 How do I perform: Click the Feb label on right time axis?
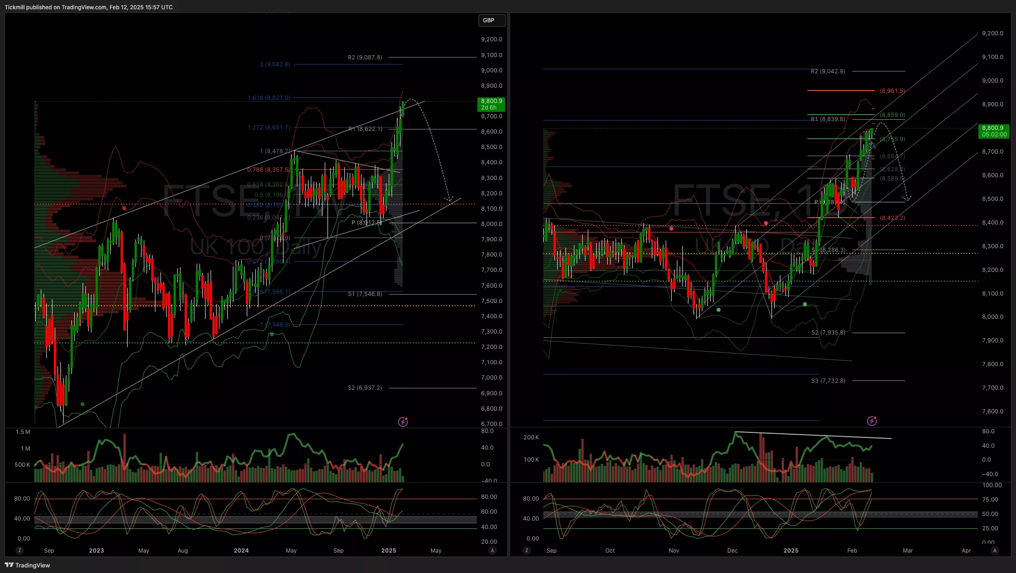pyautogui.click(x=852, y=550)
